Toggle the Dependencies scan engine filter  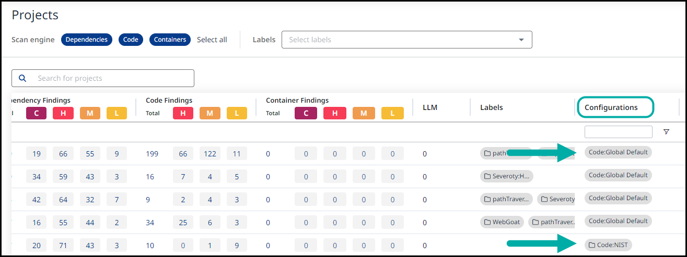click(x=87, y=40)
